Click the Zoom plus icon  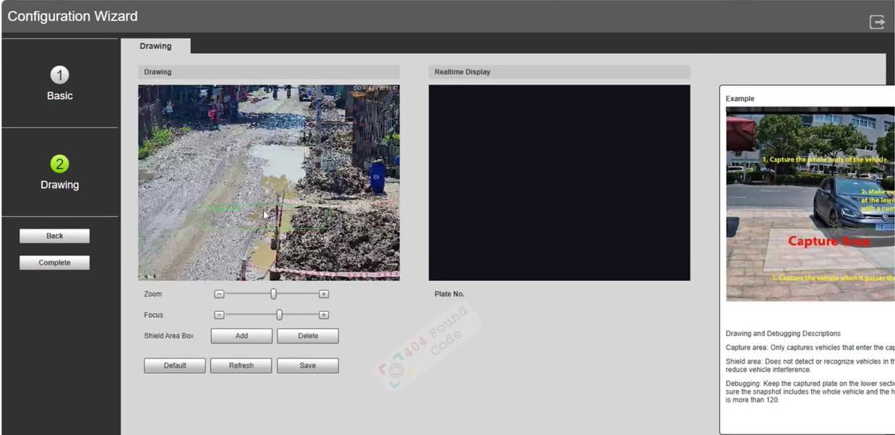point(324,294)
